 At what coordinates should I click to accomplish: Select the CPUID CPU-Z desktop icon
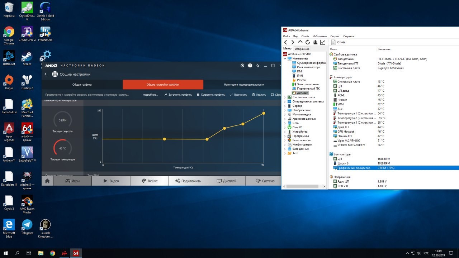click(x=27, y=34)
